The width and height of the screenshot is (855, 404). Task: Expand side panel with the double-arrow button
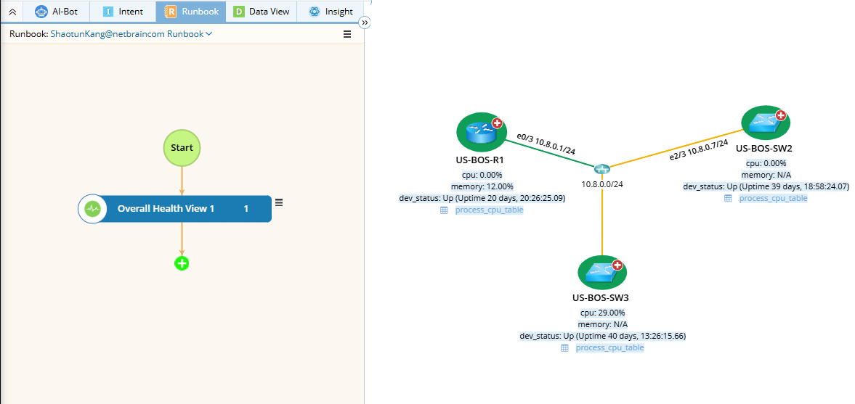point(365,22)
